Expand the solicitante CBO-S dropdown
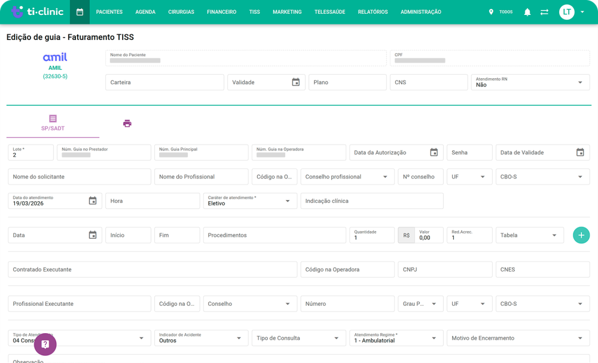The height and width of the screenshot is (363, 598). (x=543, y=177)
